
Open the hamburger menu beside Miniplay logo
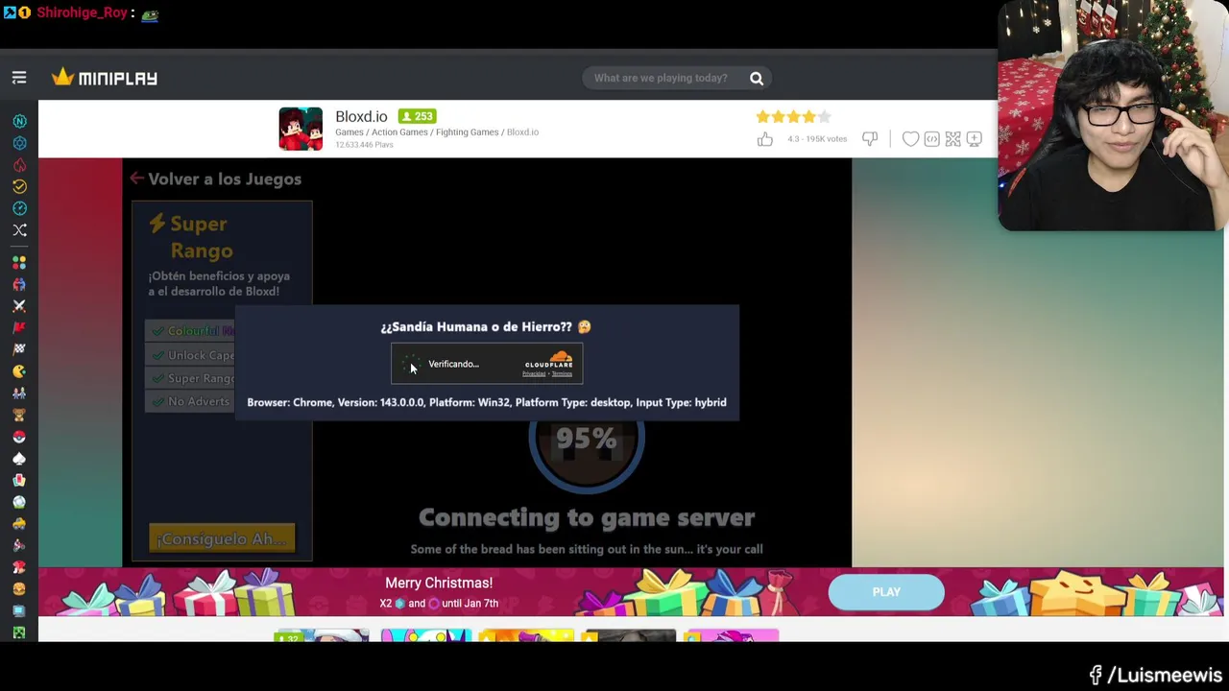pos(19,78)
